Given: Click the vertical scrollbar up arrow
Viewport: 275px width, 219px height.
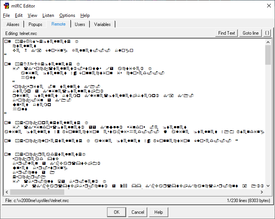Looking at the screenshot, I should coord(268,42).
